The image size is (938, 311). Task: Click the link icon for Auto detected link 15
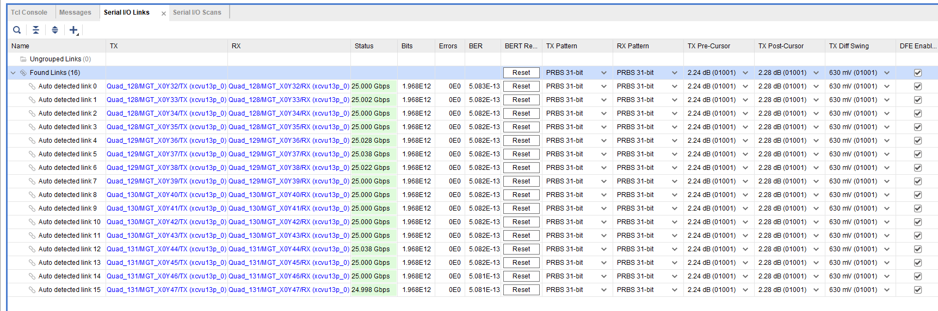(32, 290)
